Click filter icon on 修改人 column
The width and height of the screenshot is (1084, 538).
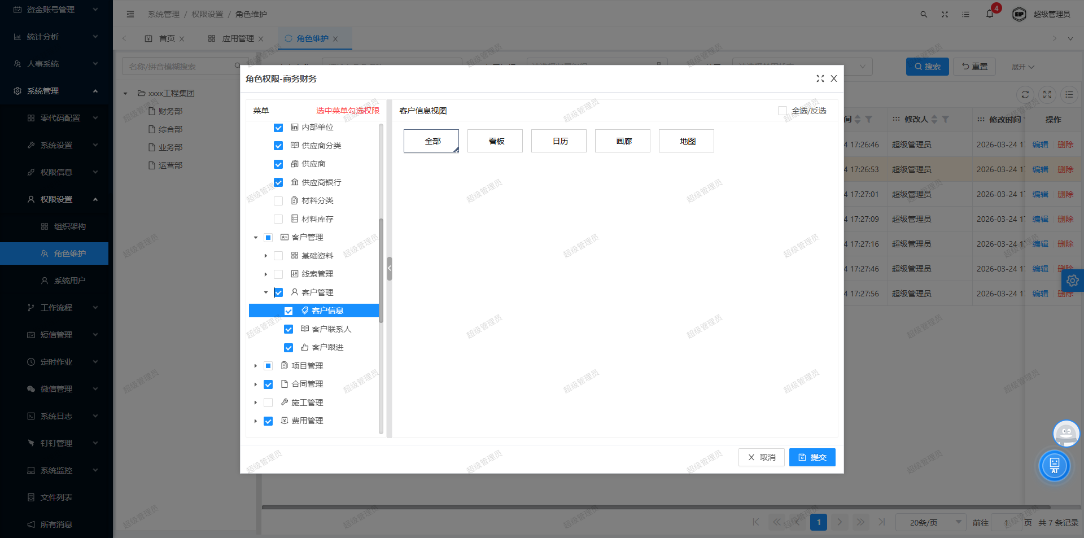tap(945, 119)
